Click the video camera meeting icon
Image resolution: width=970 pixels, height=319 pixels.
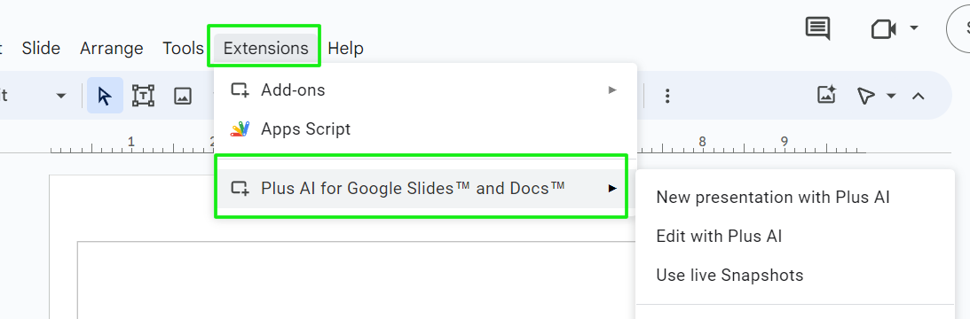tap(883, 29)
